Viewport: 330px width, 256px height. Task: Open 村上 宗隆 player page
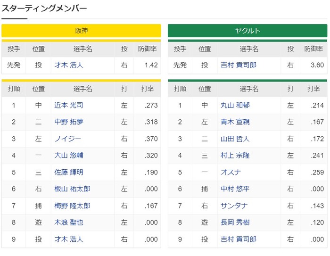coord(235,156)
